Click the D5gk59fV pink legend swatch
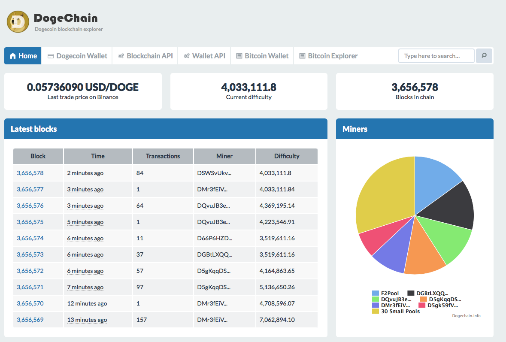This screenshot has width=506, height=342. pyautogui.click(x=422, y=305)
